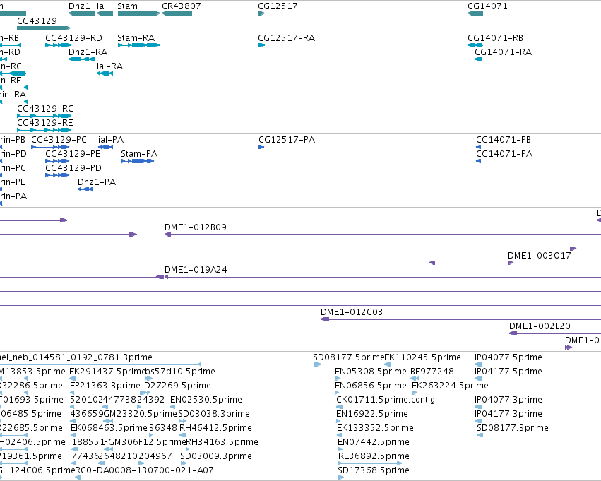Select the EN05308.5prime EST glyph
The width and height of the screenshot is (601, 481).
tap(338, 379)
